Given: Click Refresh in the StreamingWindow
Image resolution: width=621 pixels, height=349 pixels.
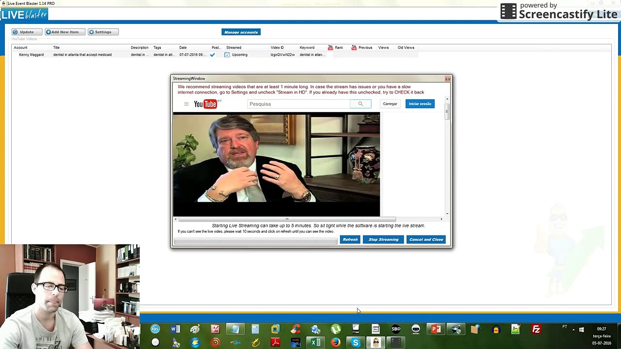Looking at the screenshot, I should tap(350, 239).
